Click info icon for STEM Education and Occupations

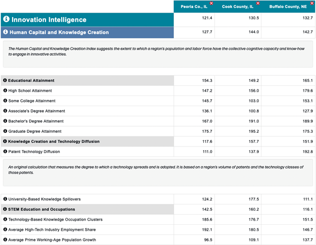5,209
